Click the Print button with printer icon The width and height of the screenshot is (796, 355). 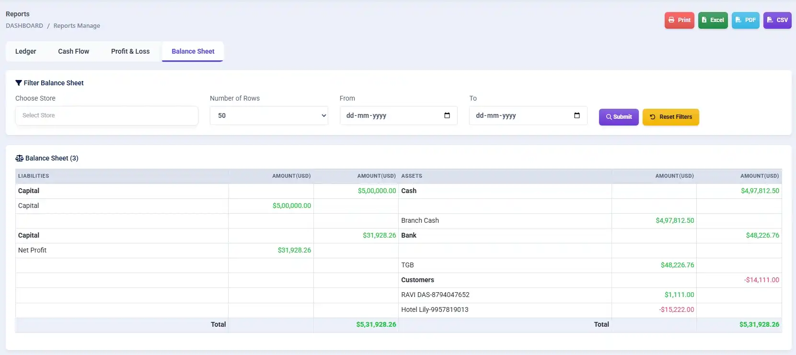tap(679, 20)
